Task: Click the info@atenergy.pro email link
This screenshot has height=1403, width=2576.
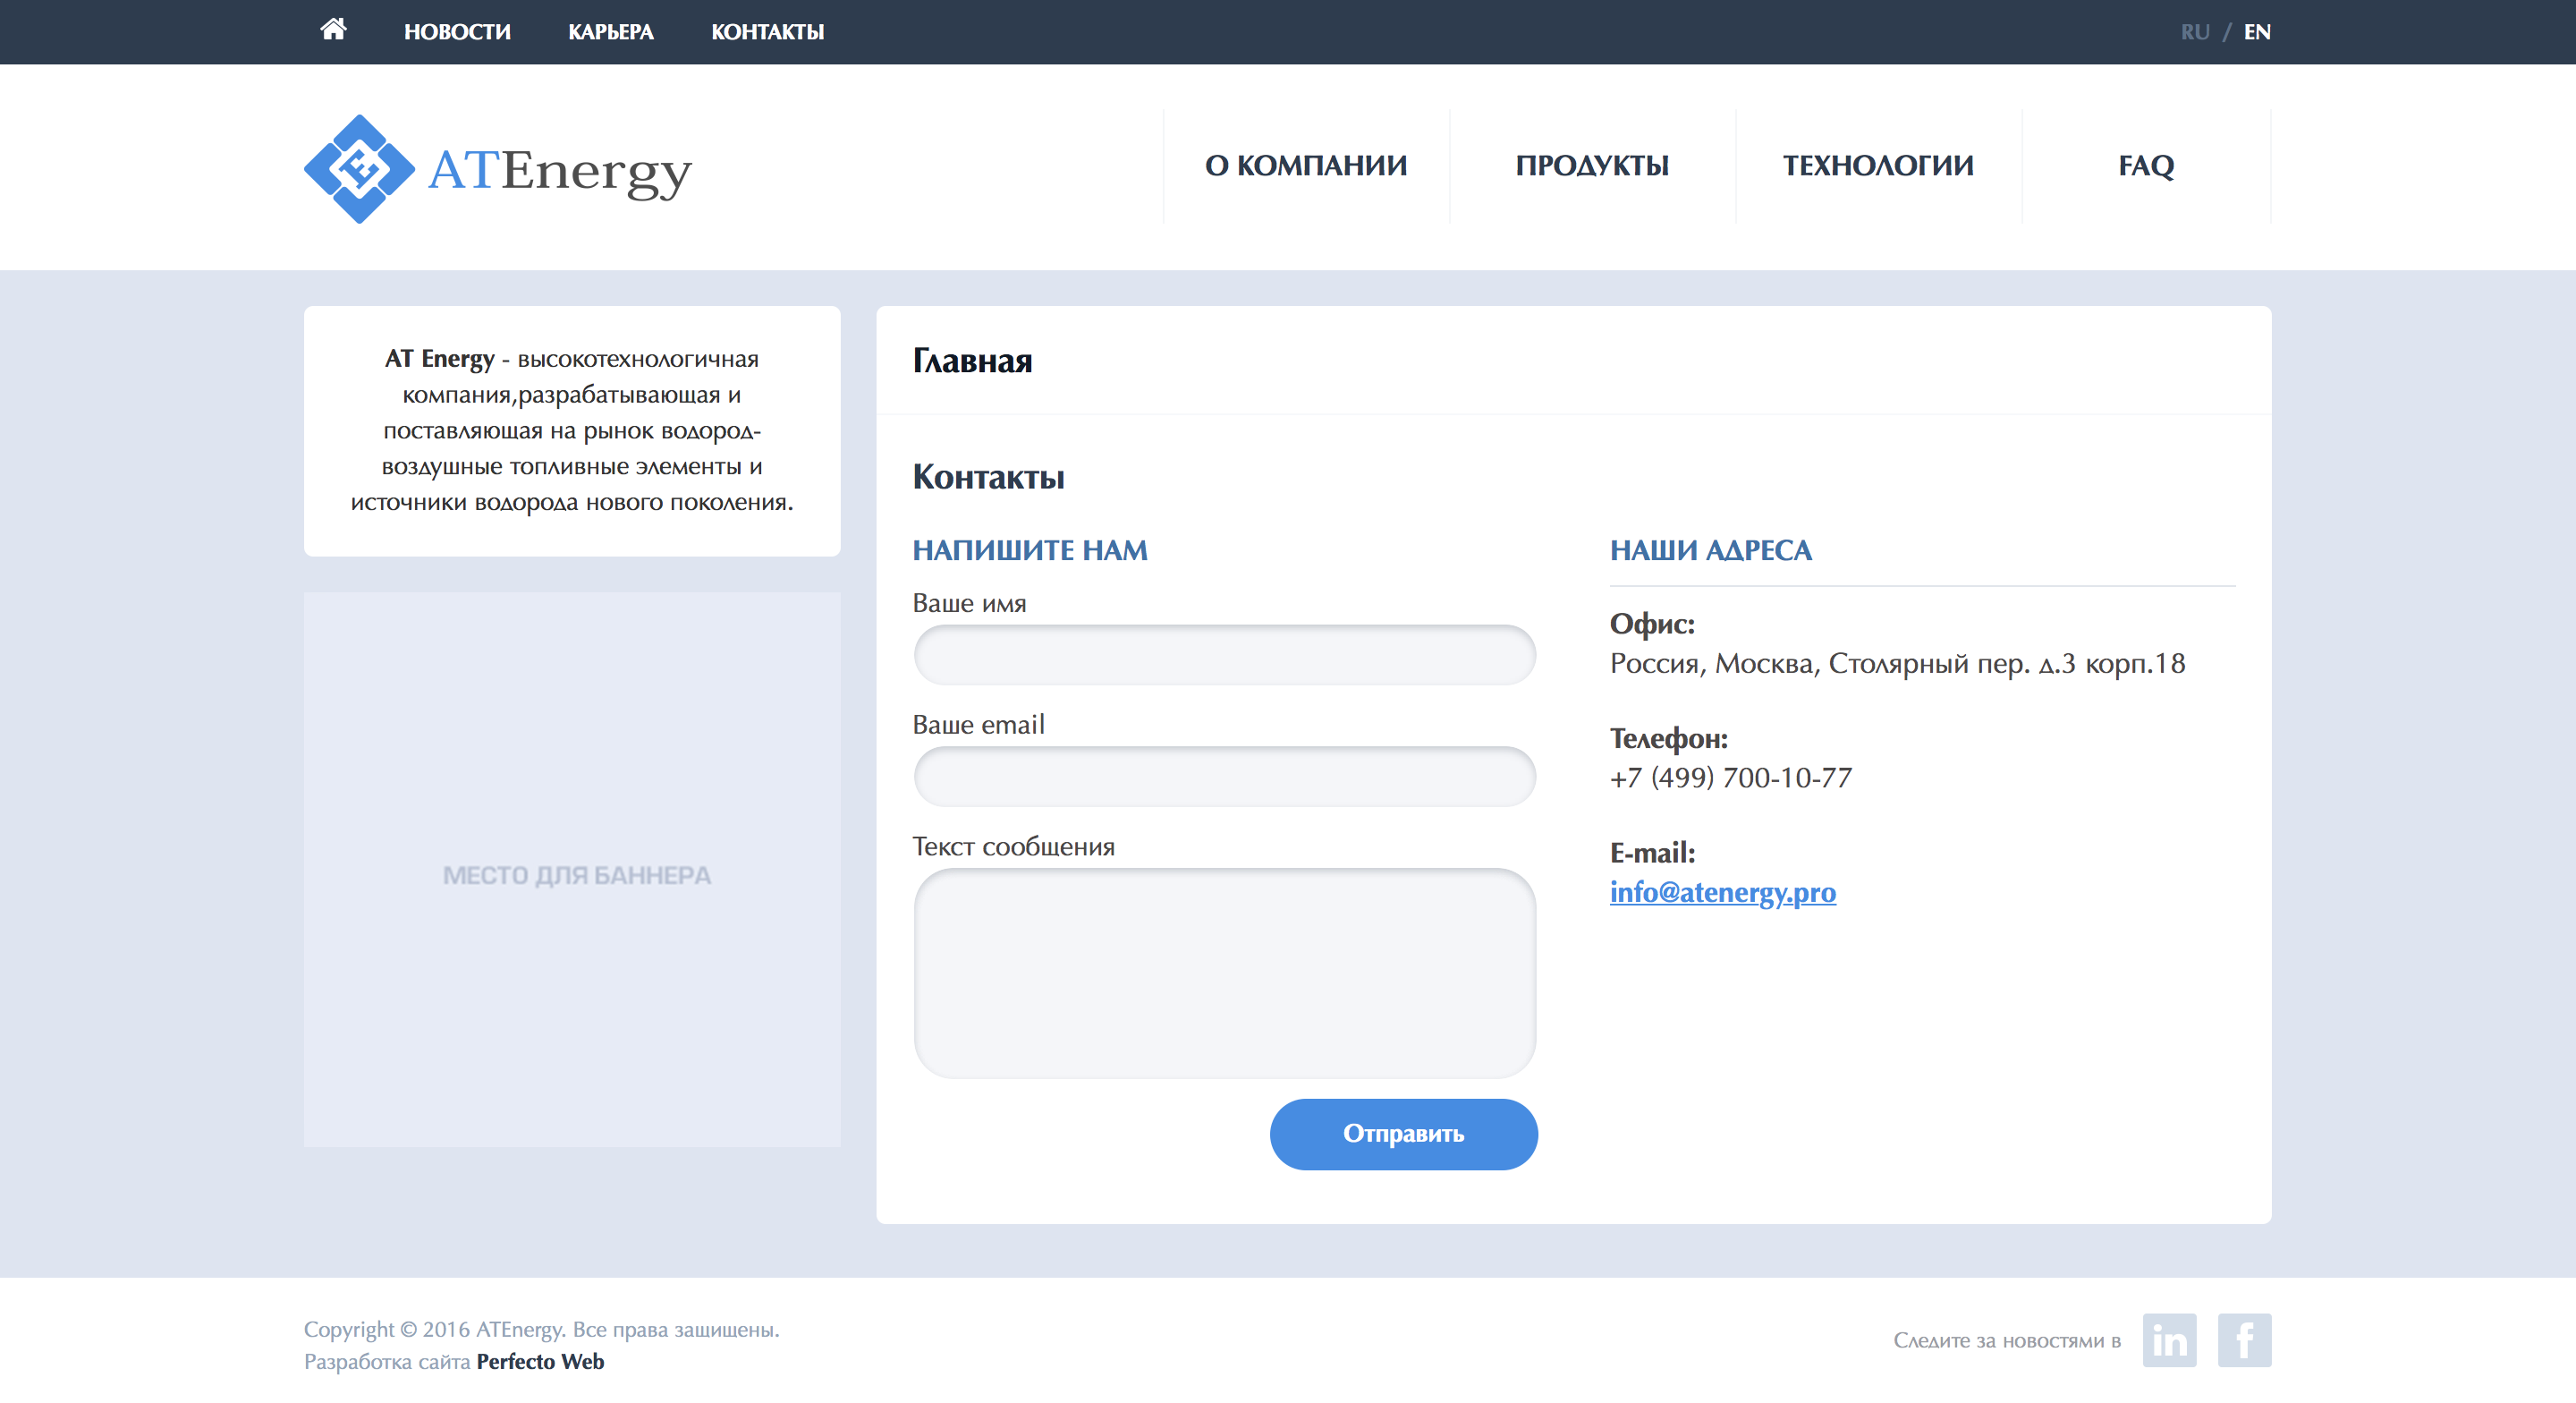Action: [1722, 891]
